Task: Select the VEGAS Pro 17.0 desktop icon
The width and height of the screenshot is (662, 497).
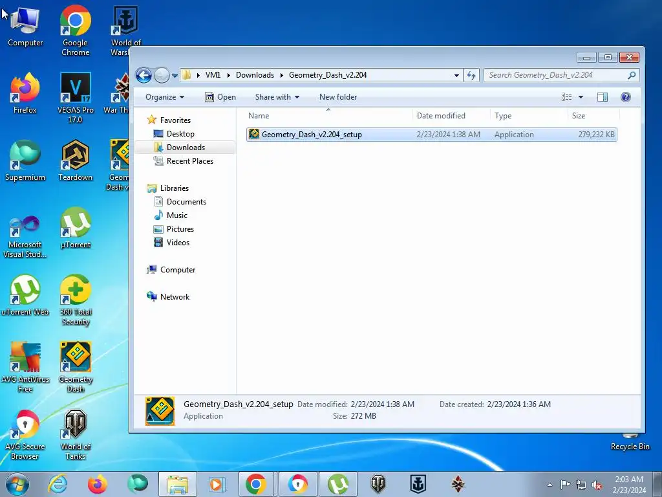Action: (75, 98)
